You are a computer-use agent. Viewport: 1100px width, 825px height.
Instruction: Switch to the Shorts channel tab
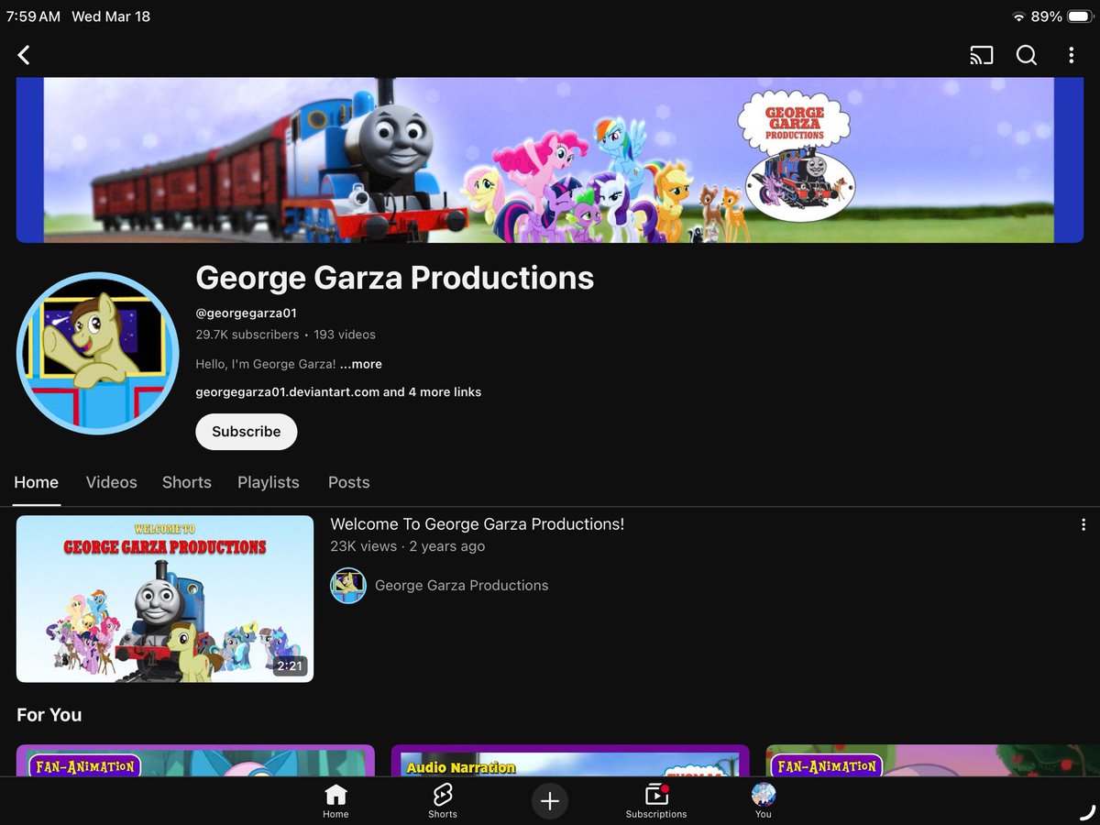[187, 482]
